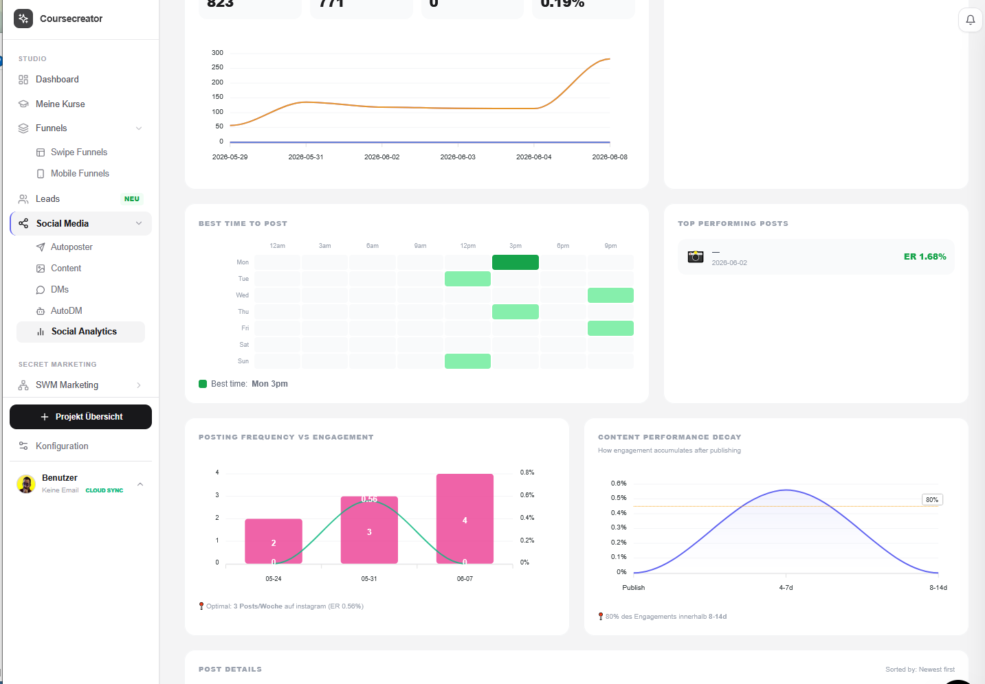Collapse the Social Media menu chevron
Viewport: 985px width, 684px height.
click(139, 223)
